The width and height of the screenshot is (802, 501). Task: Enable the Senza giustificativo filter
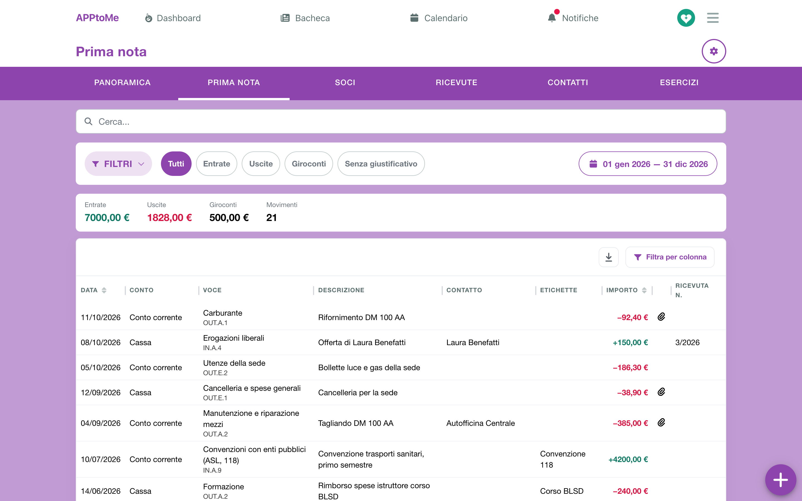381,164
